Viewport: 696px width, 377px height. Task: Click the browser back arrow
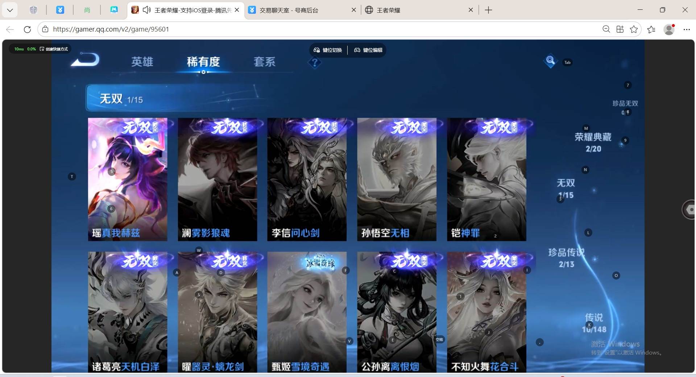click(x=10, y=29)
